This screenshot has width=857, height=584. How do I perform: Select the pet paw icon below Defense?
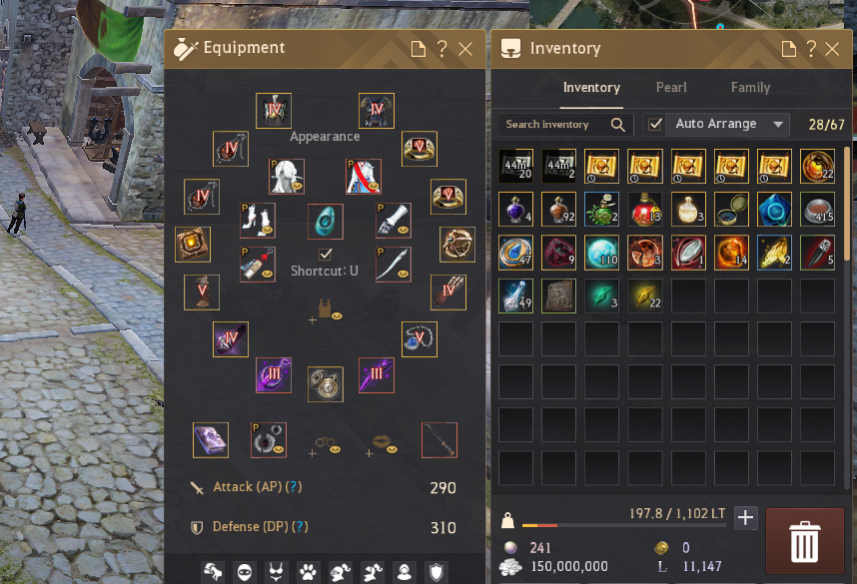(x=308, y=572)
